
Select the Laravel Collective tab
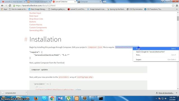click(x=64, y=2)
